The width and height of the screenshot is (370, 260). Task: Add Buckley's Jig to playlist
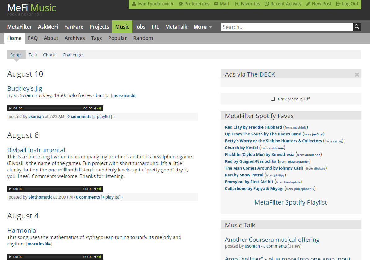102,117
